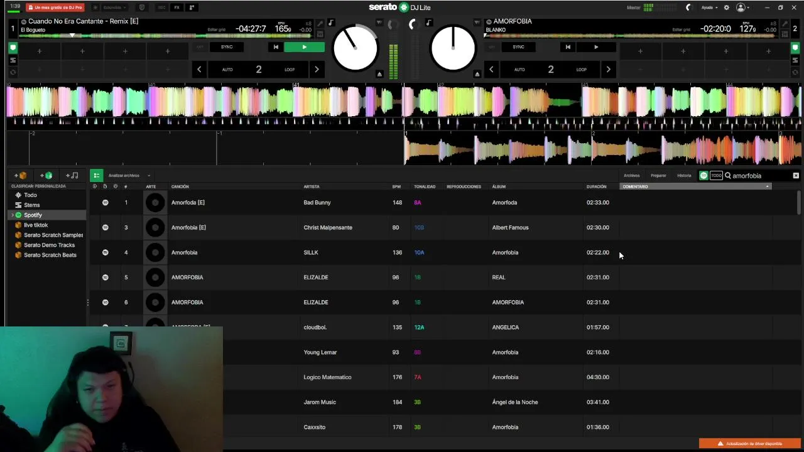
Task: Click deck 1 key lock note icon
Action: 331,23
